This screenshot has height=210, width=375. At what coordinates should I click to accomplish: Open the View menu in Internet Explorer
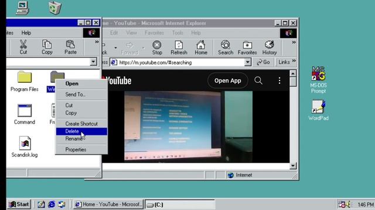(x=131, y=33)
